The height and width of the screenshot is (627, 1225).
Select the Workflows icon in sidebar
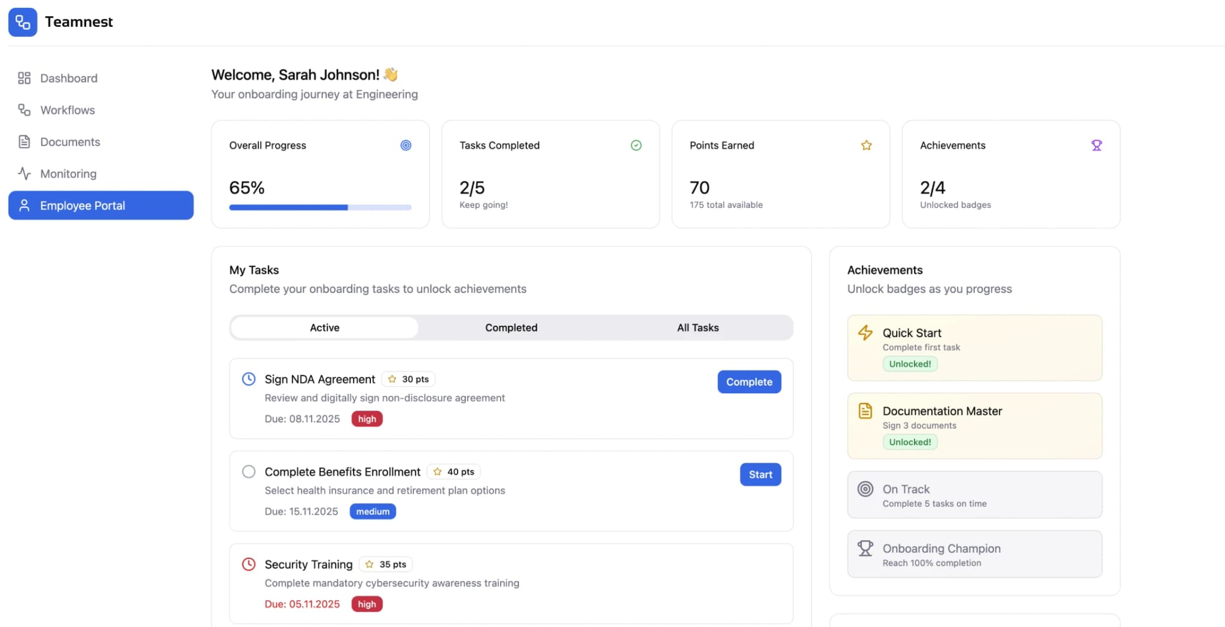pyautogui.click(x=24, y=110)
